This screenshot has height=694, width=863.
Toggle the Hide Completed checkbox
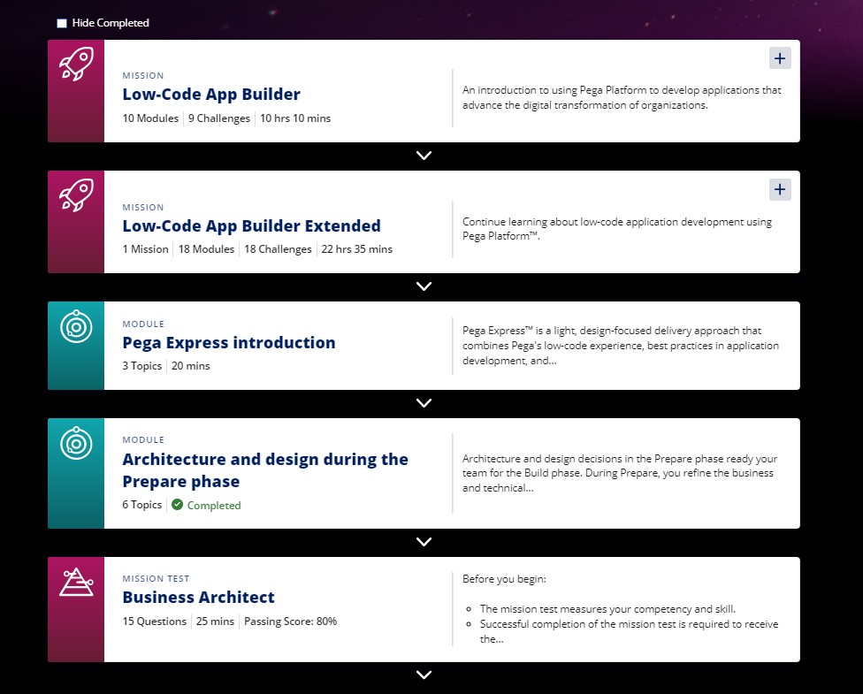tap(62, 23)
